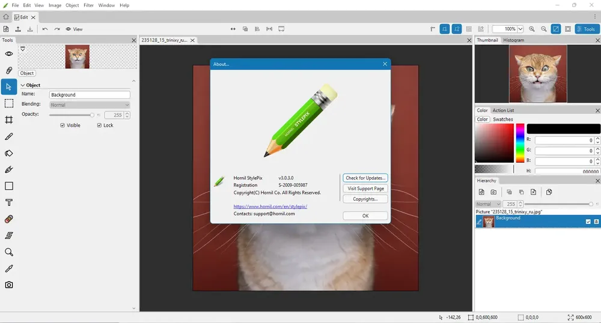This screenshot has height=323, width=601.
Task: Toggle the Visible checkbox
Action: 63,125
